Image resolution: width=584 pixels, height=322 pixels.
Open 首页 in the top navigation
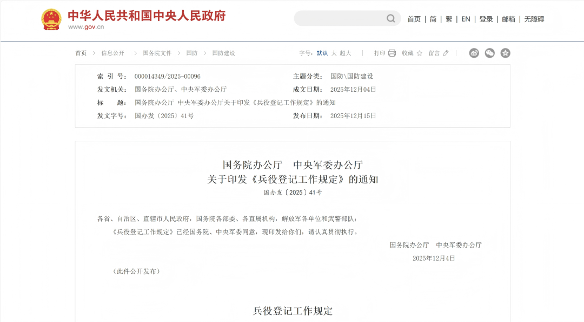(x=414, y=18)
